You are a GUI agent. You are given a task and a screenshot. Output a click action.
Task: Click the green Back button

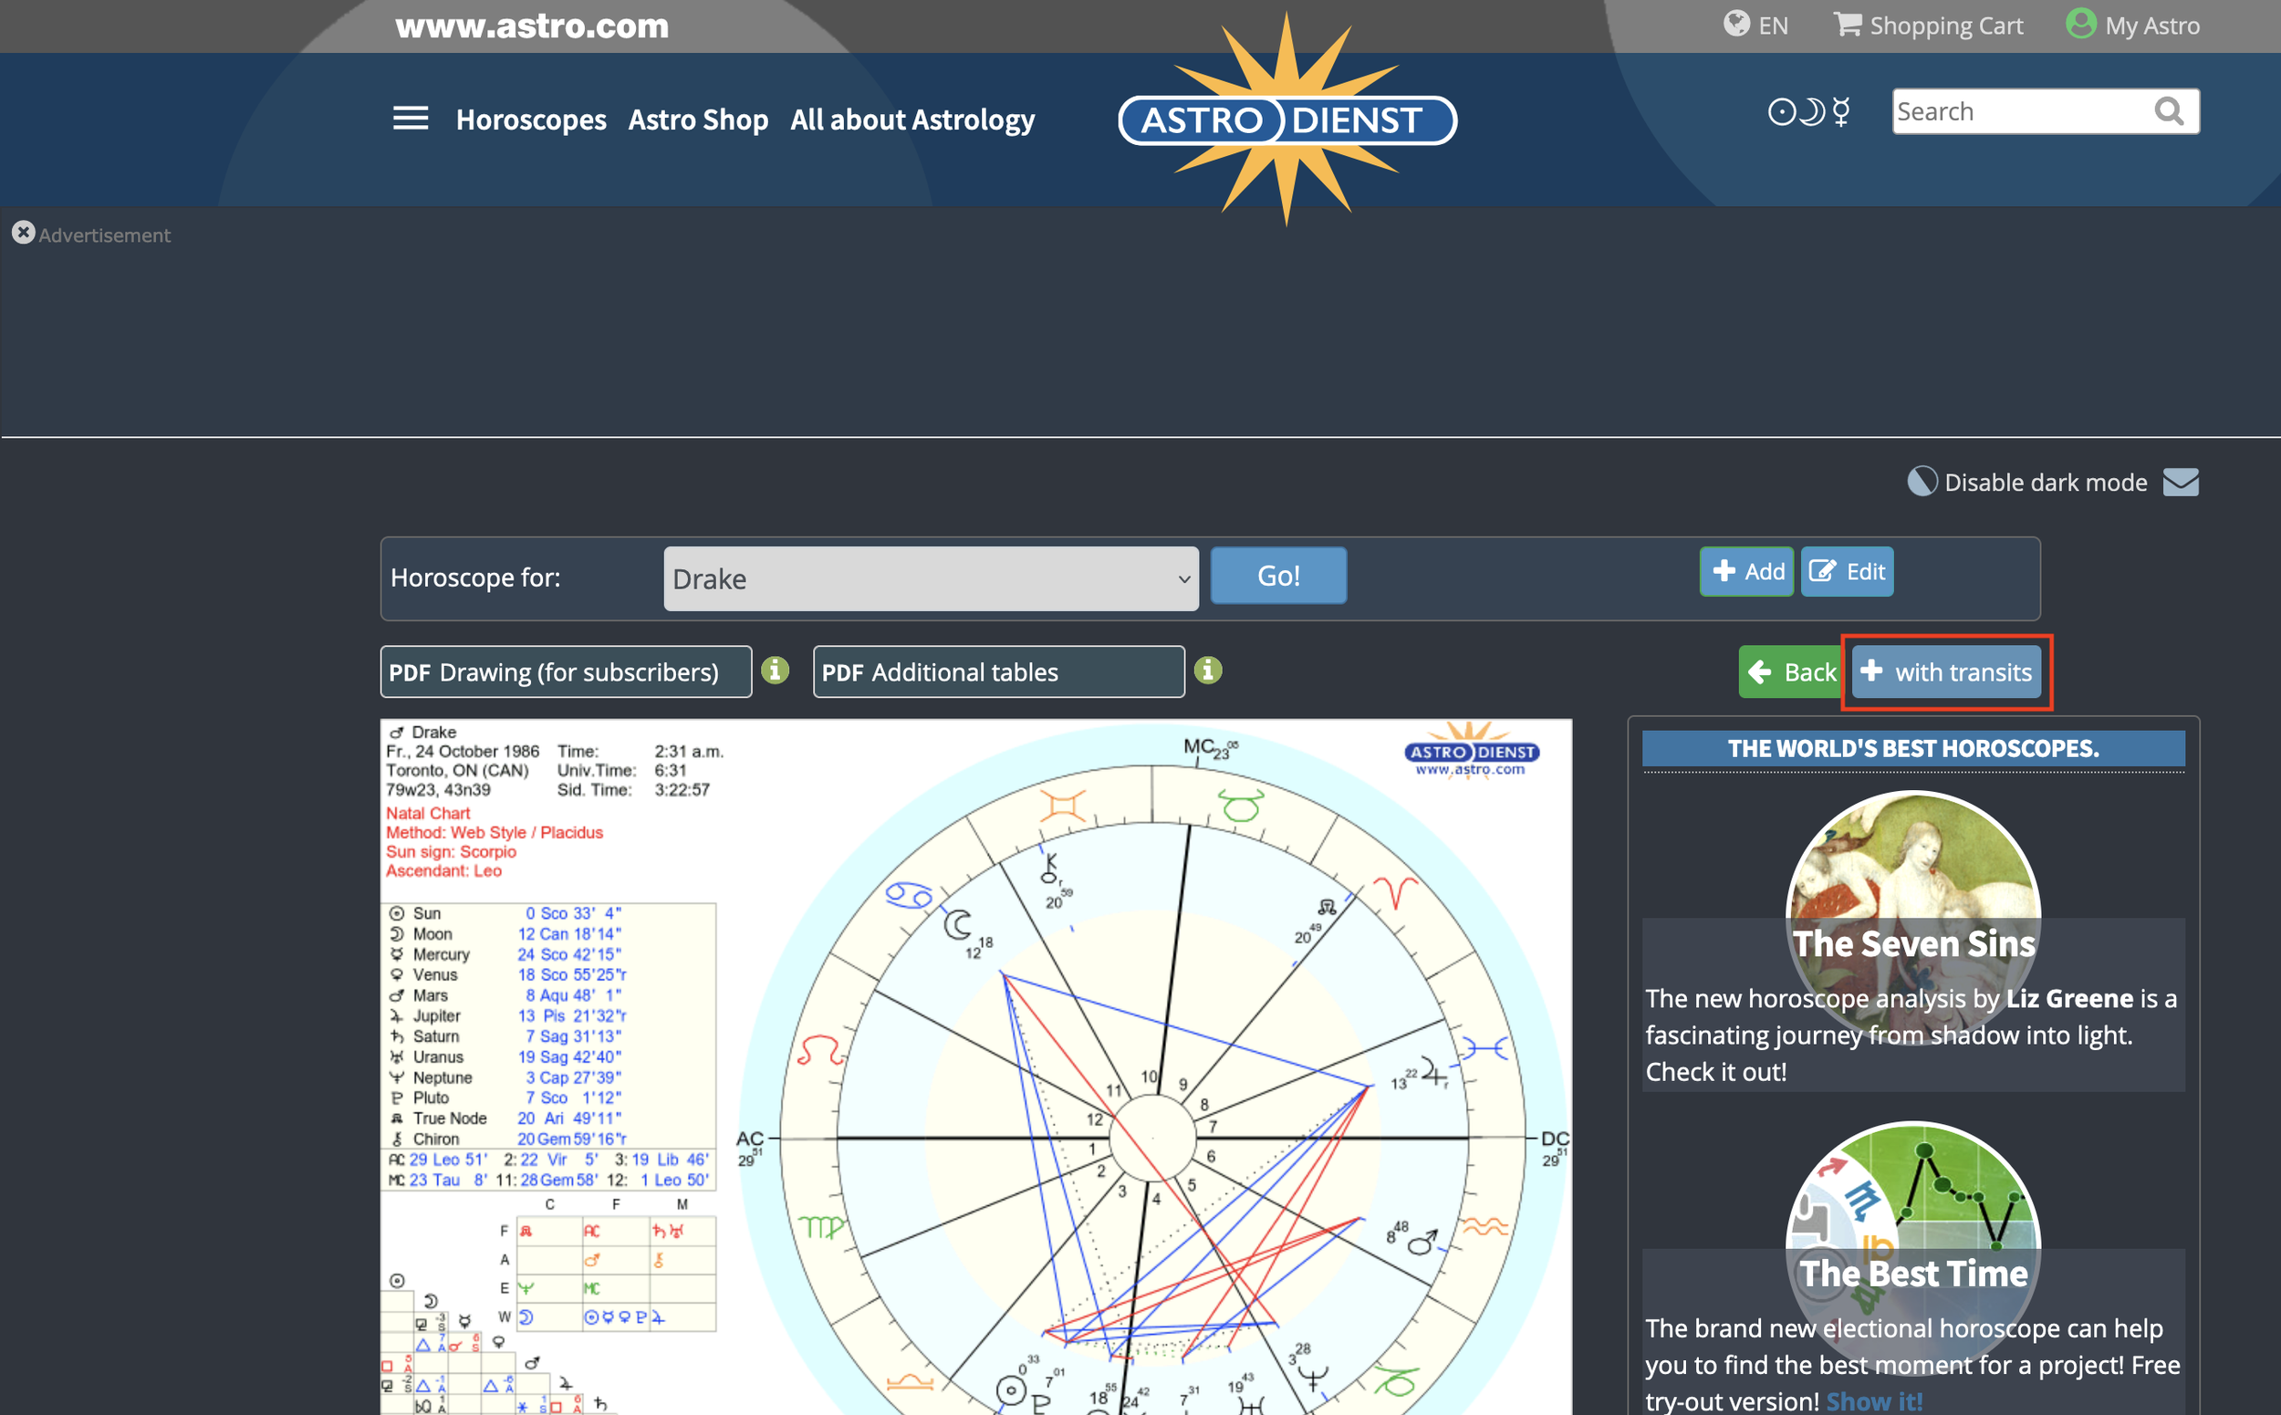pos(1791,672)
